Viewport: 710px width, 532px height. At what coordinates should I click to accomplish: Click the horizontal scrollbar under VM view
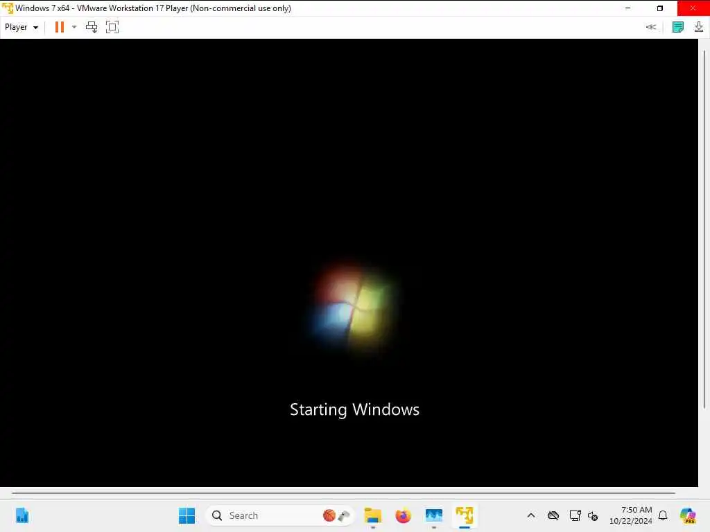[x=343, y=493]
